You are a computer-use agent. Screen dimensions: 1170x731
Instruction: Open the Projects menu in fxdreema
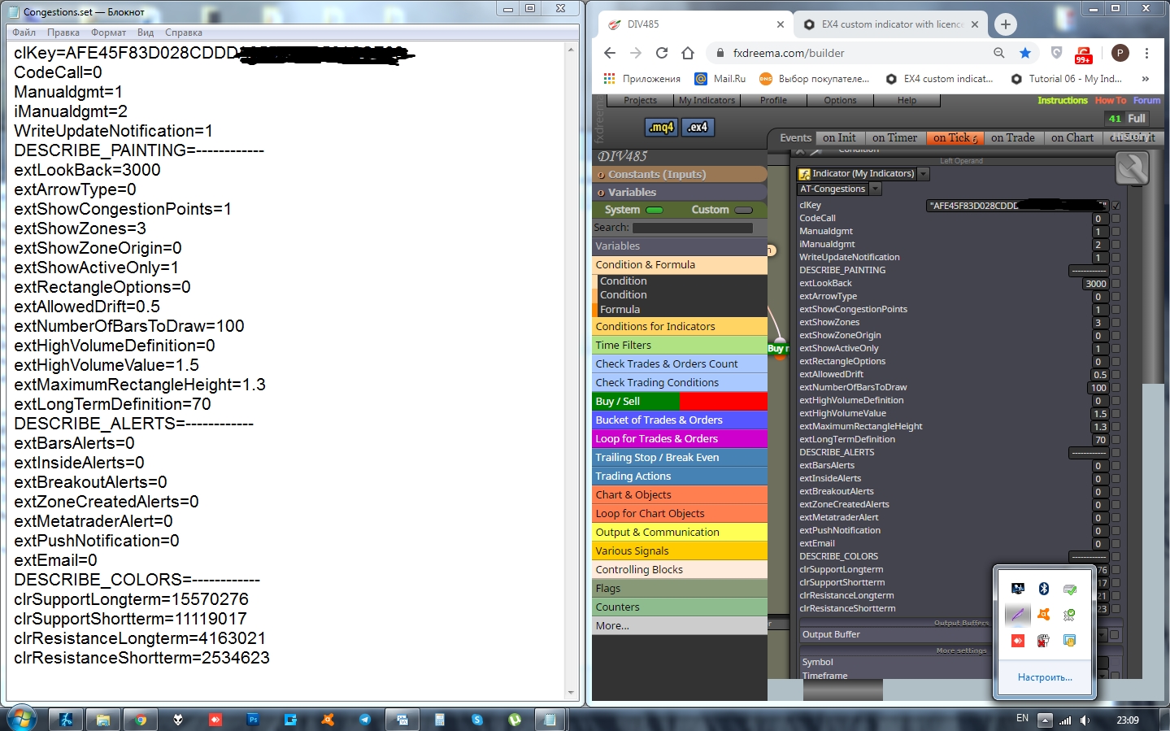(640, 100)
